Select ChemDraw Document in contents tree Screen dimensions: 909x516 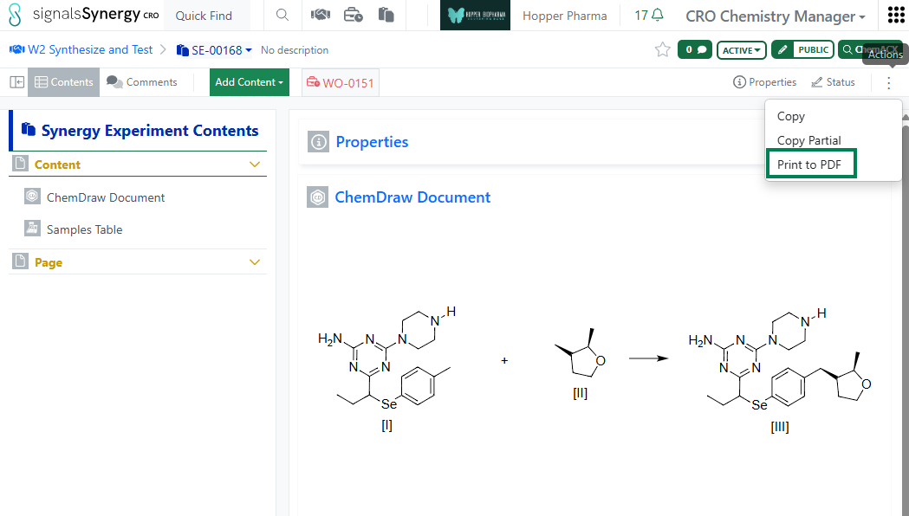click(x=106, y=197)
